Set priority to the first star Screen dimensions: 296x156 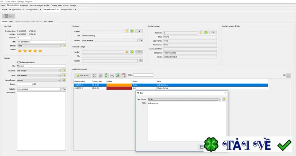tap(20, 51)
